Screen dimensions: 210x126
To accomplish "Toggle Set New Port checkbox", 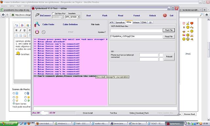I will pos(53,13).
